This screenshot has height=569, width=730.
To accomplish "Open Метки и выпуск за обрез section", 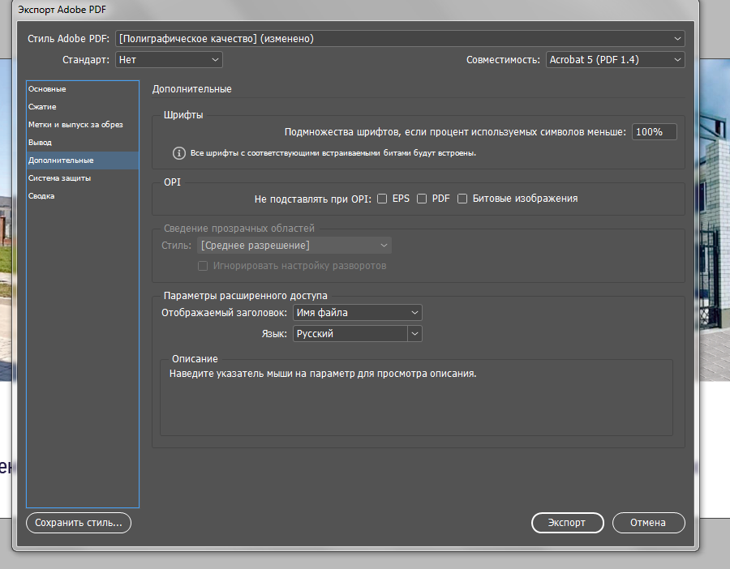I will pyautogui.click(x=83, y=125).
